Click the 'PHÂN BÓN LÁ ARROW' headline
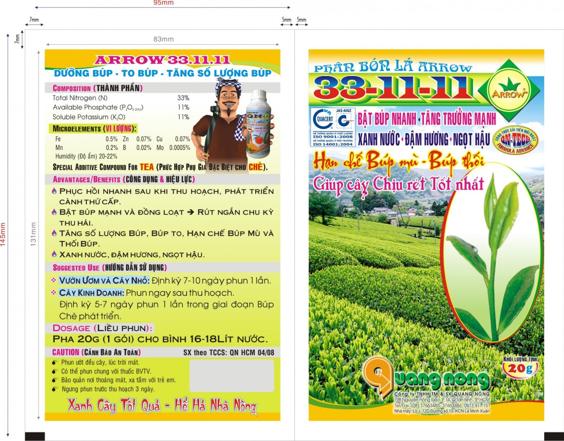Screen dimensions: 564x441 (393, 67)
